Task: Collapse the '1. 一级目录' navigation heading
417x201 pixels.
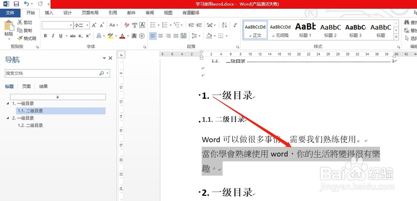Action: coord(8,104)
